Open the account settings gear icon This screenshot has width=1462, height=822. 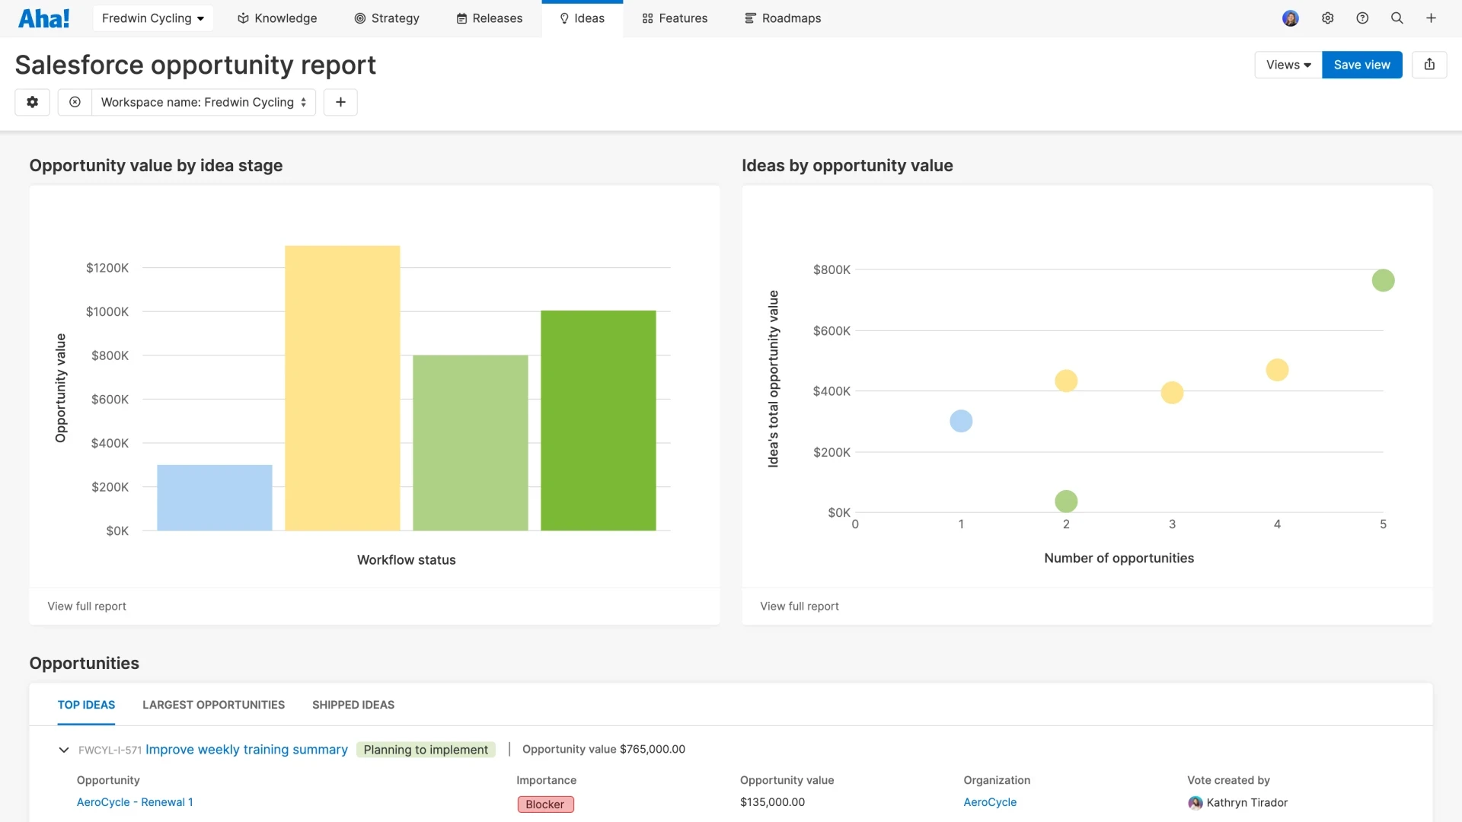(x=1328, y=18)
